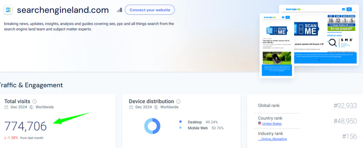This screenshot has width=363, height=148.
Task: Click the globe icon under Total visits
Action: (32, 107)
